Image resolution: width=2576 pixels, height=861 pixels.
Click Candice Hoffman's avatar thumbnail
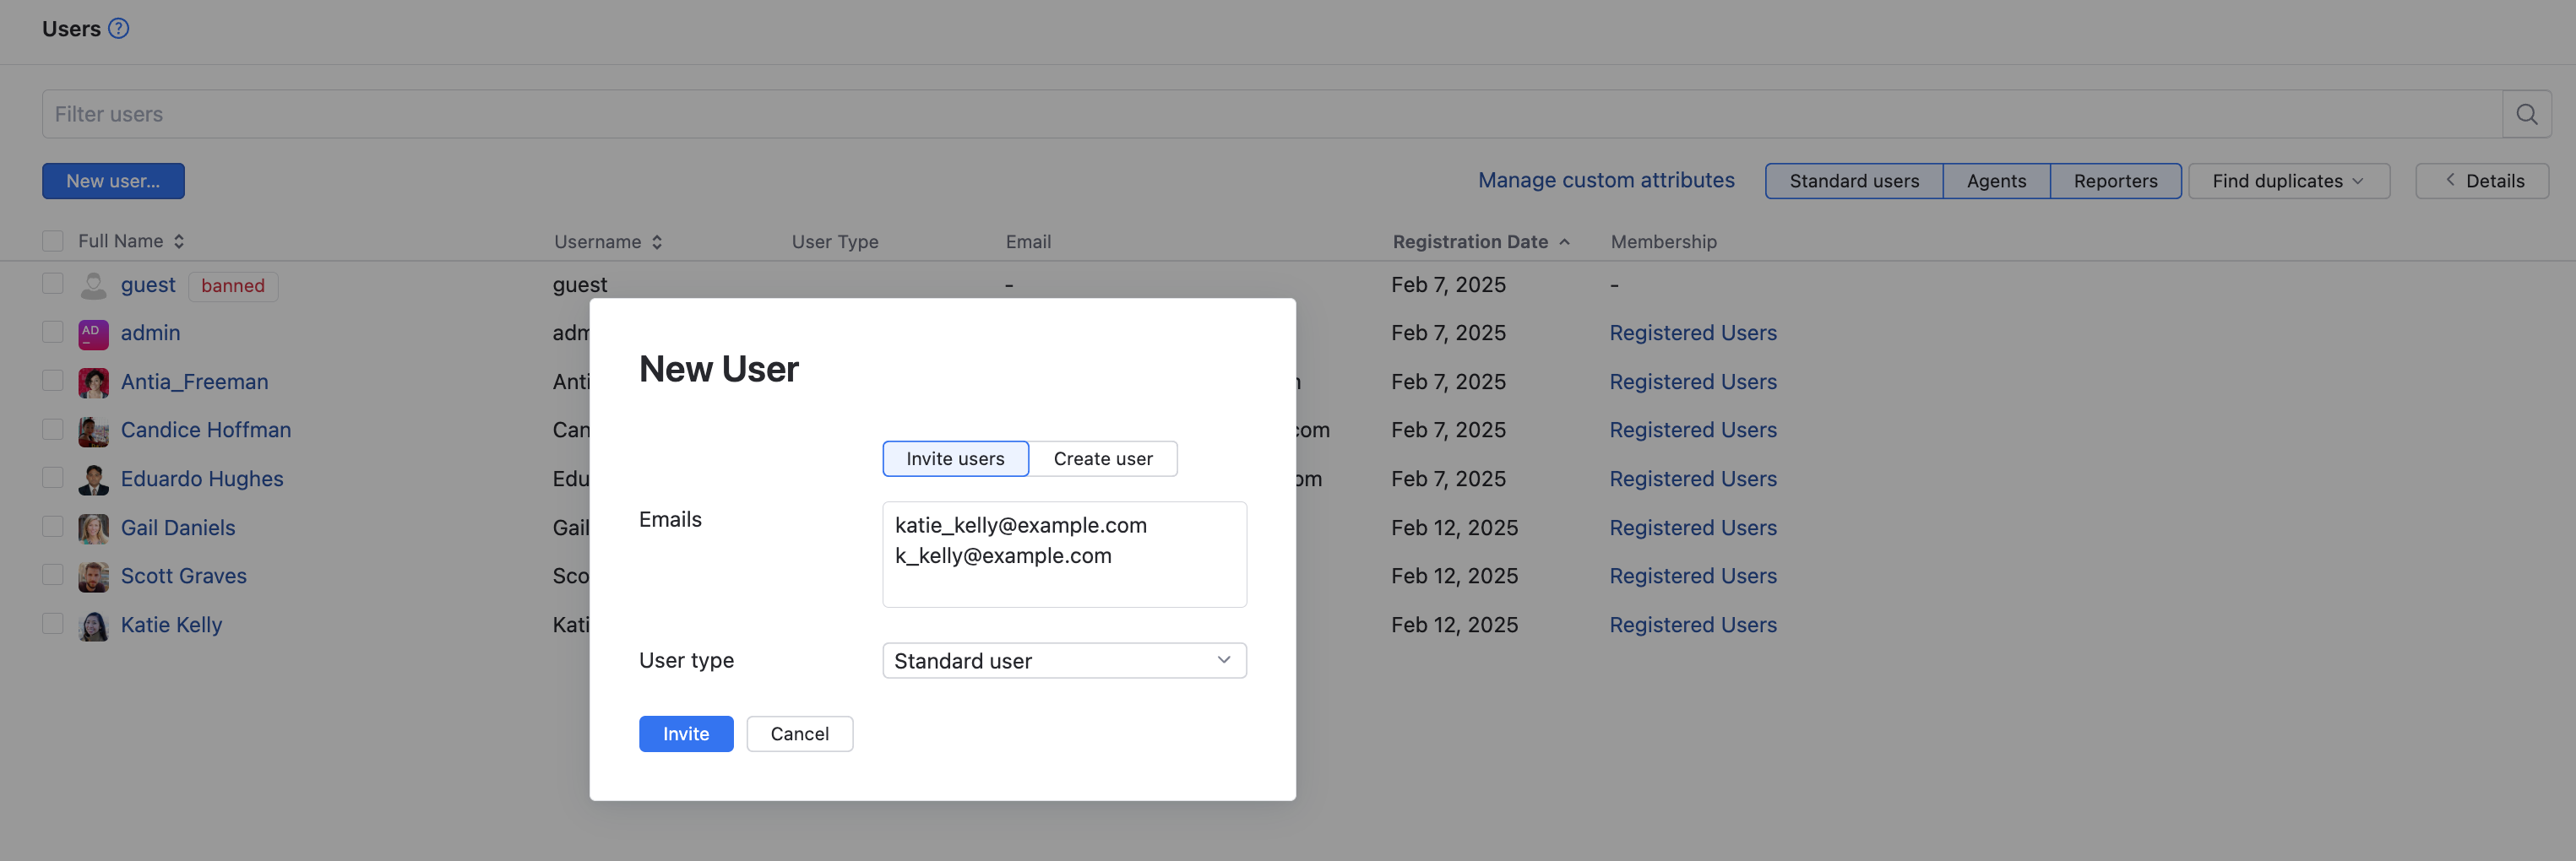93,431
